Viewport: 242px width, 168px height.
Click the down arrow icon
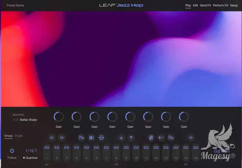(121, 138)
